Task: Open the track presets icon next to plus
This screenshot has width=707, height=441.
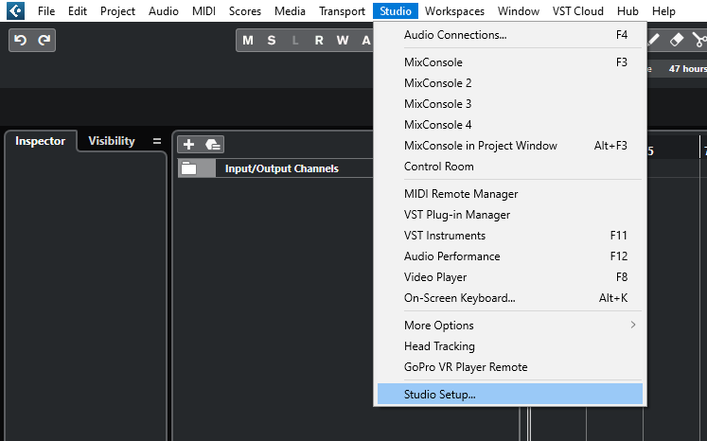Action: [x=212, y=144]
